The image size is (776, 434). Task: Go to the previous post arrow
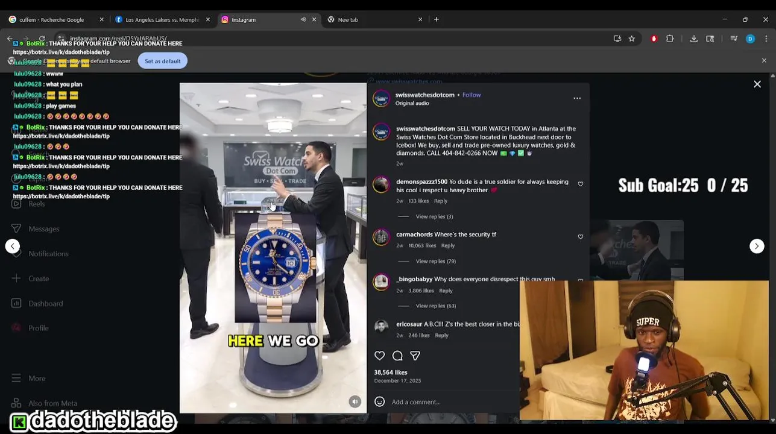(13, 246)
